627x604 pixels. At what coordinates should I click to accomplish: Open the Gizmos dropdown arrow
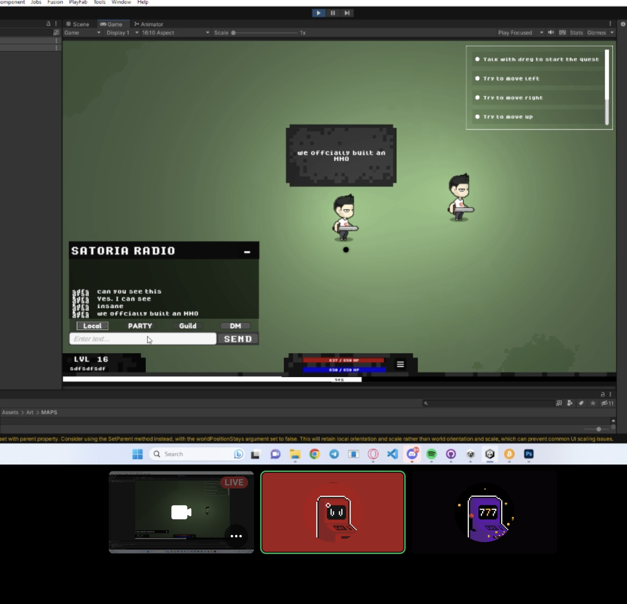pyautogui.click(x=612, y=33)
